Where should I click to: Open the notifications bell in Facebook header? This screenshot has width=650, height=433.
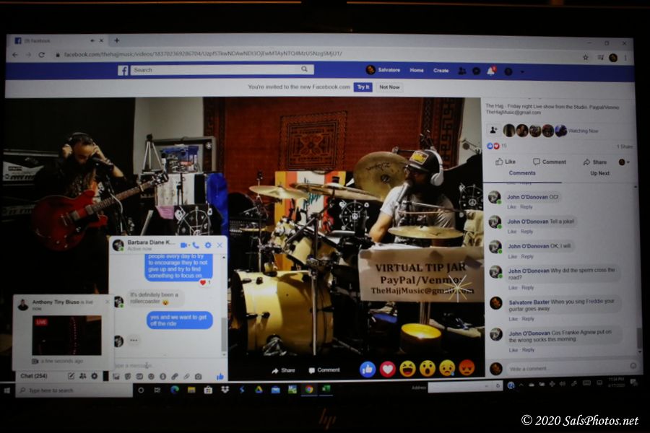490,71
